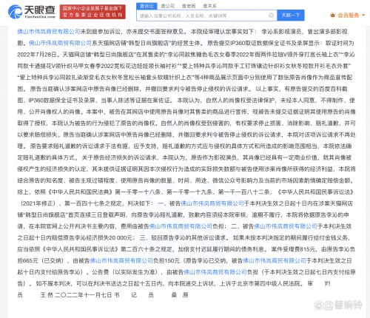370x318 pixels.
Task: Click the 天眼一下 search button
Action: pyautogui.click(x=291, y=16)
